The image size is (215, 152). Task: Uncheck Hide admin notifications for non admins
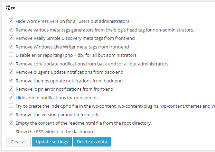[x=11, y=97]
